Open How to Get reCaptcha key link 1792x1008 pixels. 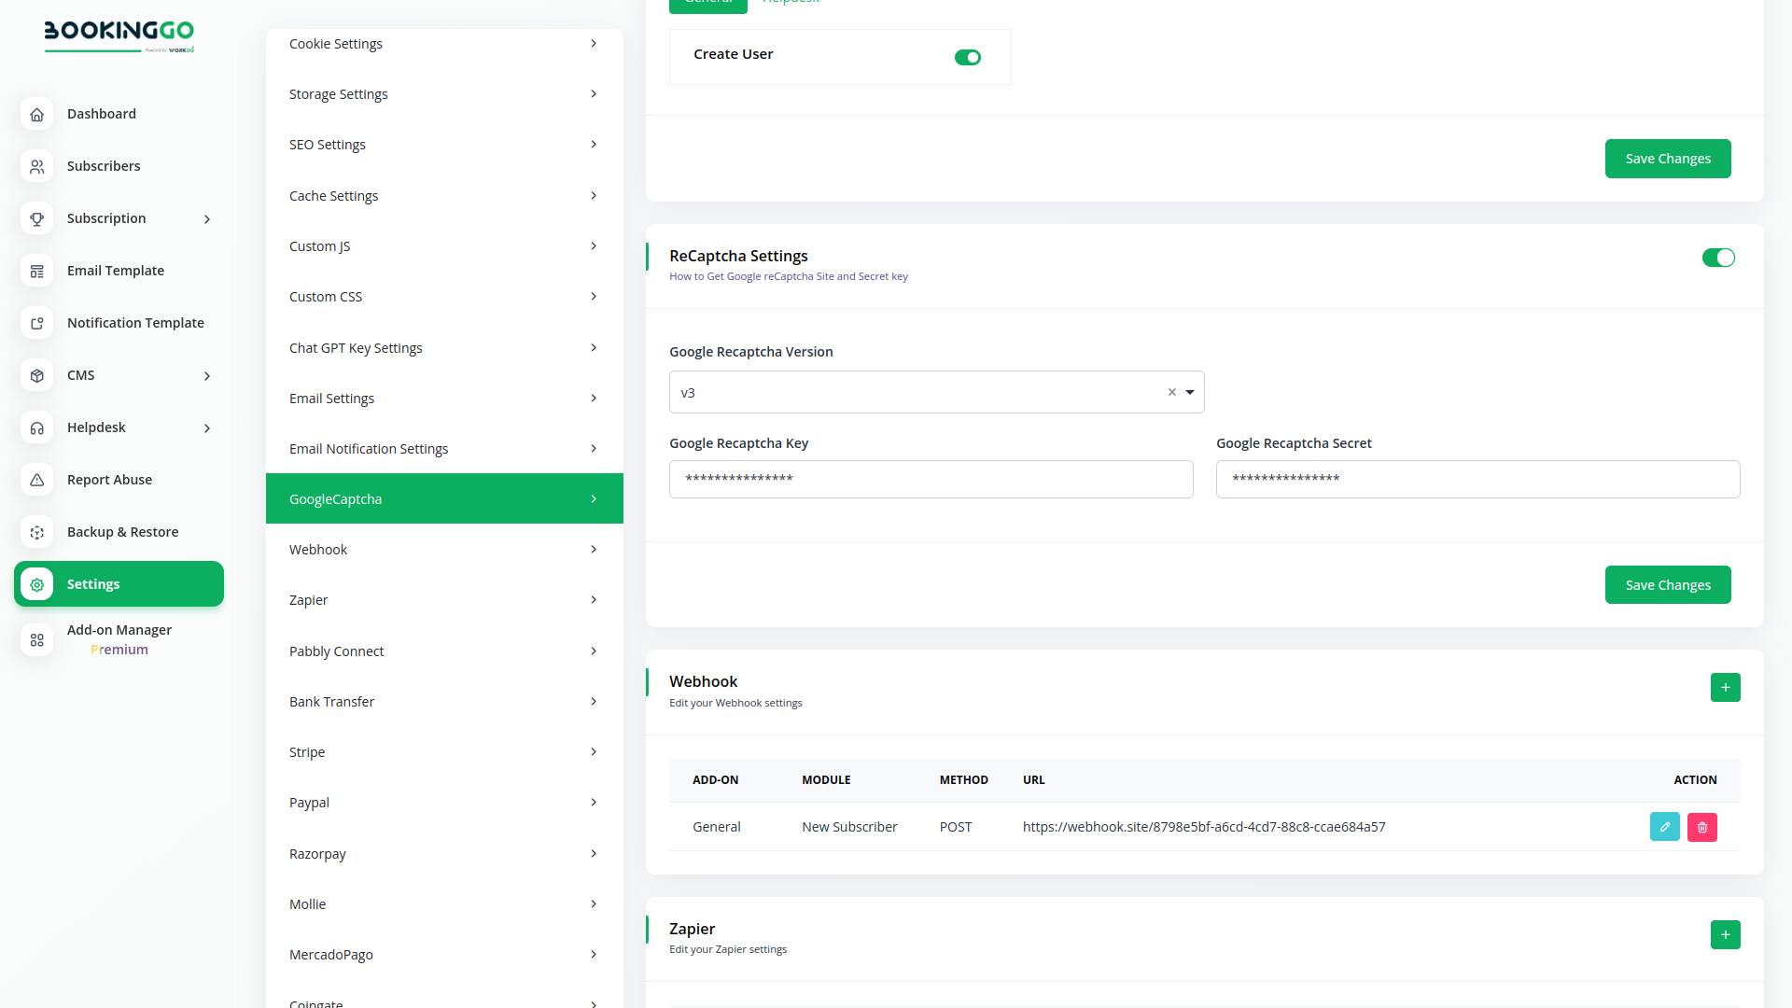(x=788, y=276)
